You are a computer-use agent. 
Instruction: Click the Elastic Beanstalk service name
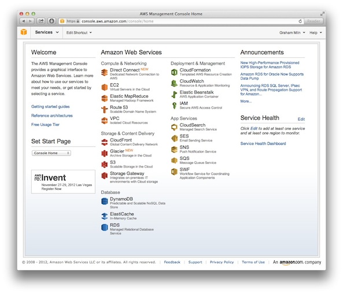pos(197,92)
